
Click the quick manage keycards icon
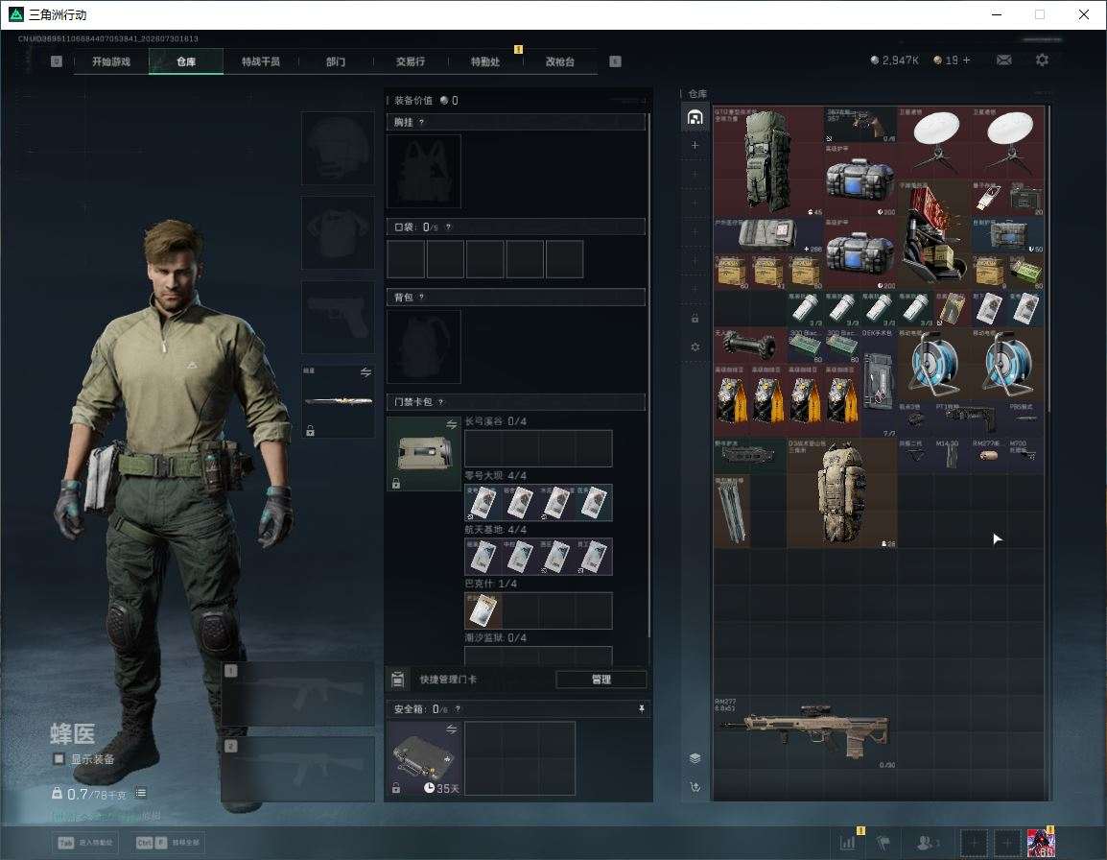click(x=397, y=680)
